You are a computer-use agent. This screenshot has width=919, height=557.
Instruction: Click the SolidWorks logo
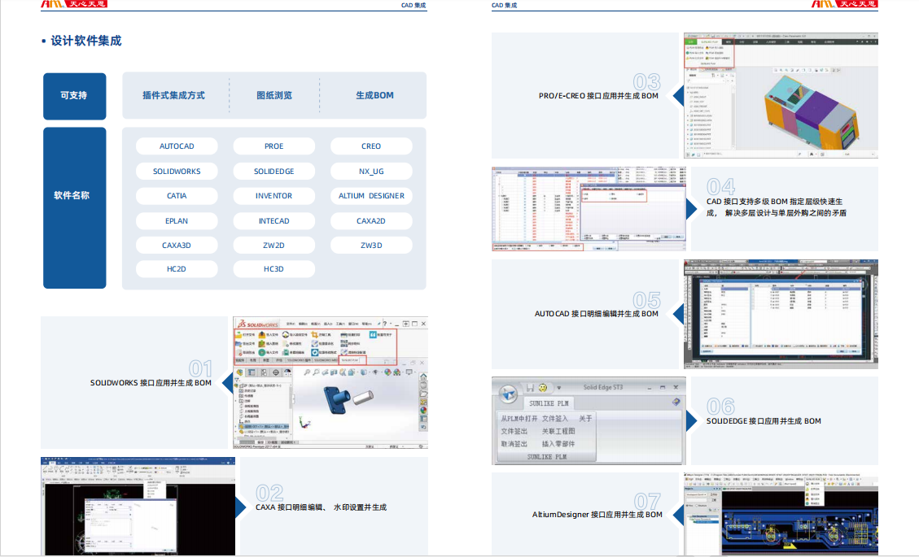(256, 323)
